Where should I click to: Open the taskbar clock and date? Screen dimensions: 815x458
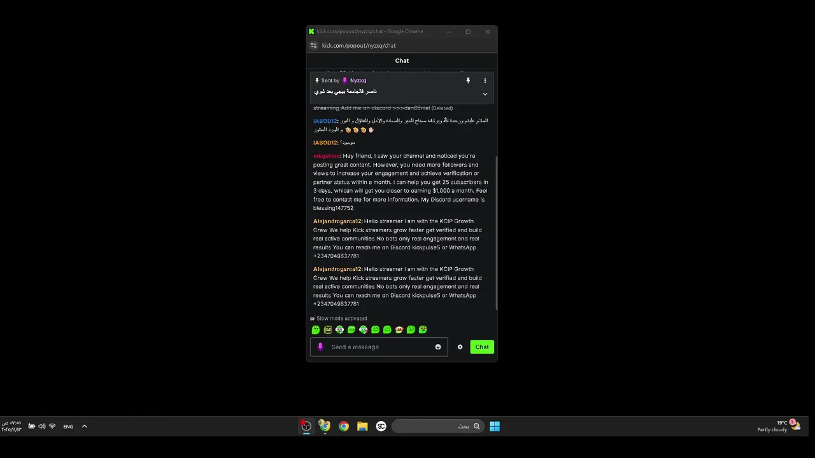point(11,426)
